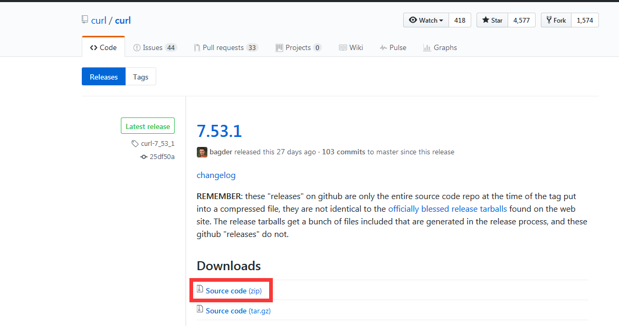The height and width of the screenshot is (326, 619).
Task: View the 418 watchers count
Action: click(460, 20)
